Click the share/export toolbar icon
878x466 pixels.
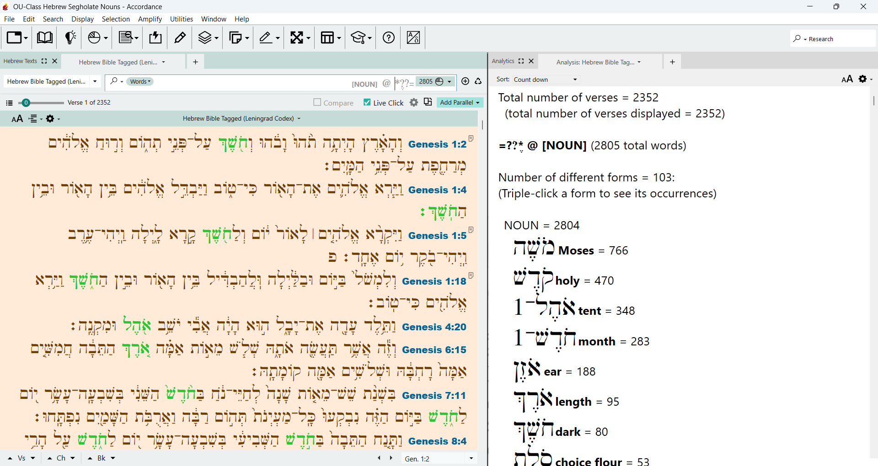(155, 37)
